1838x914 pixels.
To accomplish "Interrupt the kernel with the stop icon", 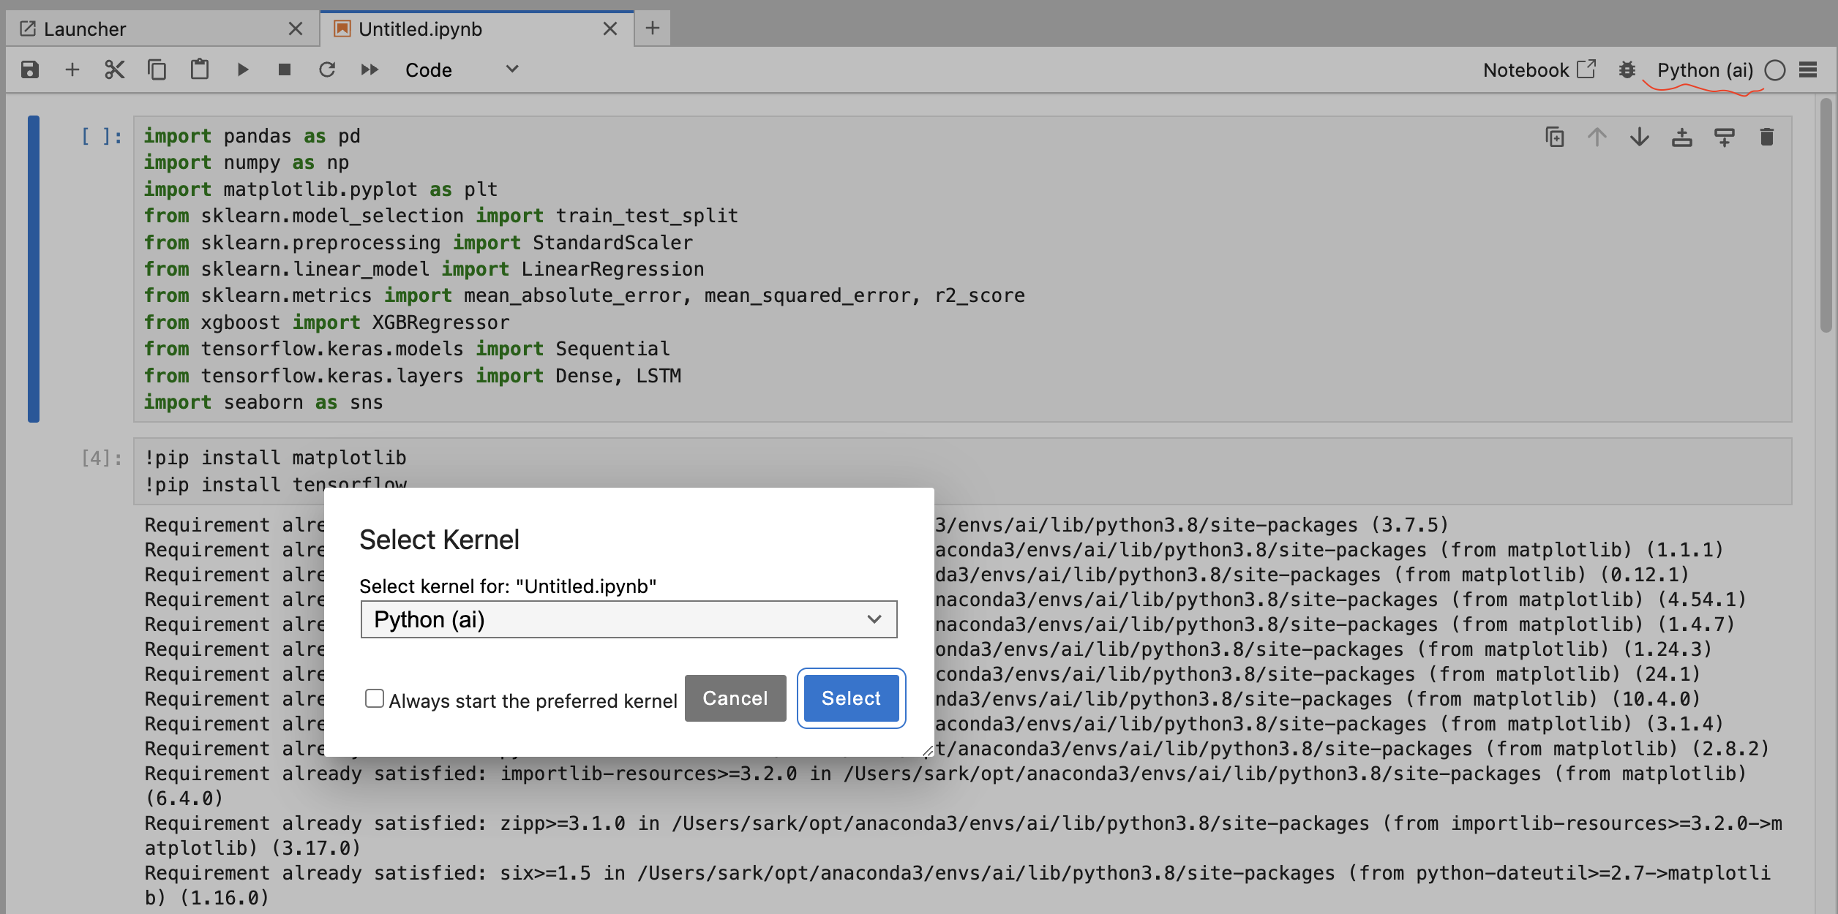I will point(285,69).
